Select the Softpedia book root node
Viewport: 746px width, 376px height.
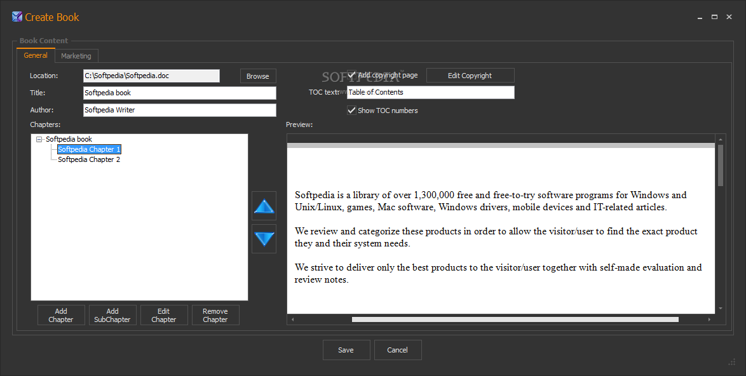(x=69, y=139)
